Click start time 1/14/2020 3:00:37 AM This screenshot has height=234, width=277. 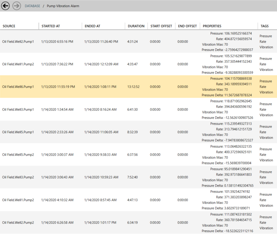(57, 155)
